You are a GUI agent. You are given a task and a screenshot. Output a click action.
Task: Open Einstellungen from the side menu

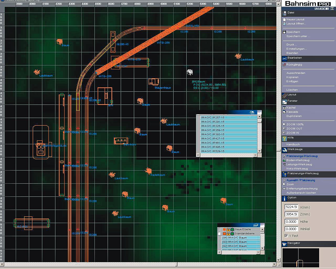tap(296, 49)
